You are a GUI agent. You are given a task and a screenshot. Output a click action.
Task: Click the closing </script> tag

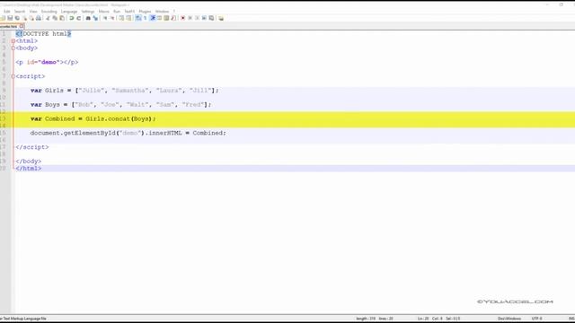(x=32, y=147)
